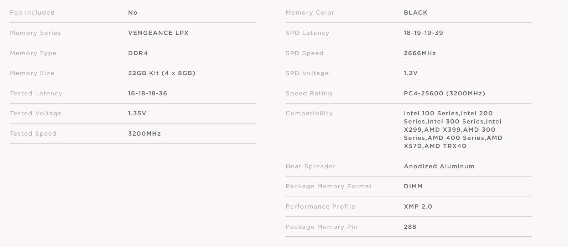Select the 1.2V SPD voltage value
The width and height of the screenshot is (568, 247).
(x=411, y=73)
